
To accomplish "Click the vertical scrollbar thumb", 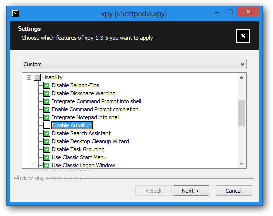I will (x=241, y=113).
